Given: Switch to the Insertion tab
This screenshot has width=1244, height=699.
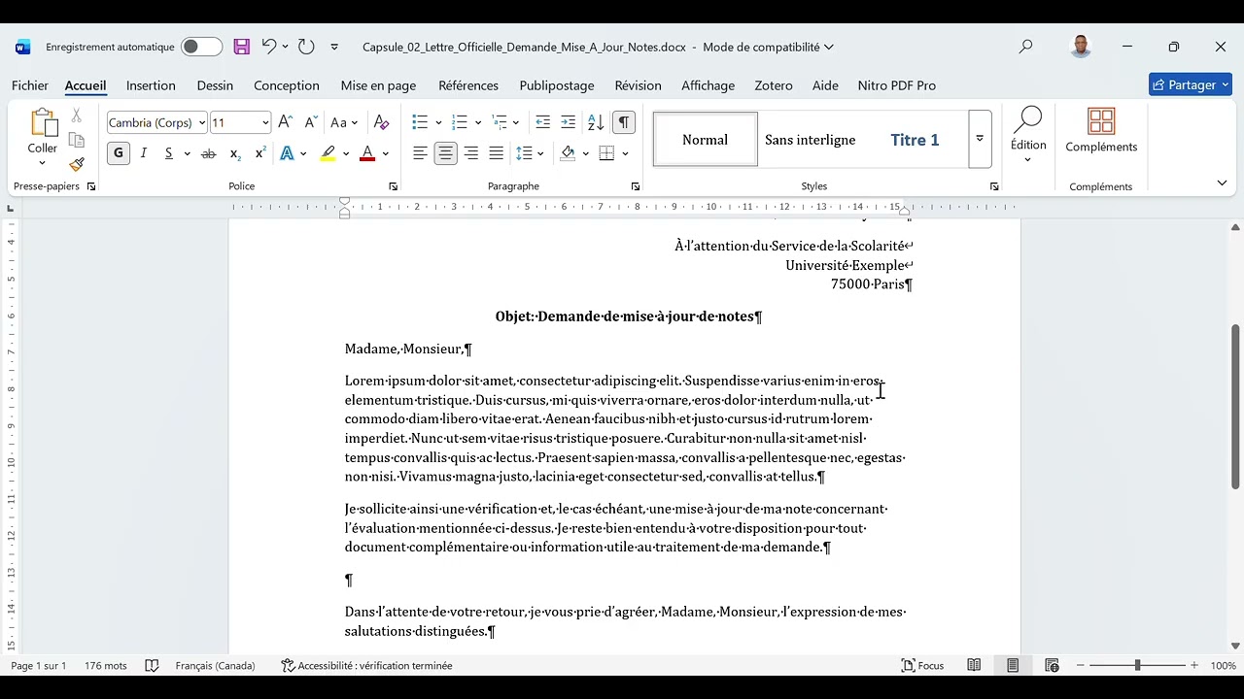Looking at the screenshot, I should coord(151,85).
